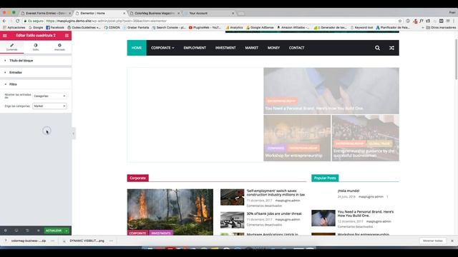Open ¡Hola mundo! popular post
The width and height of the screenshot is (458, 257).
pos(349,191)
